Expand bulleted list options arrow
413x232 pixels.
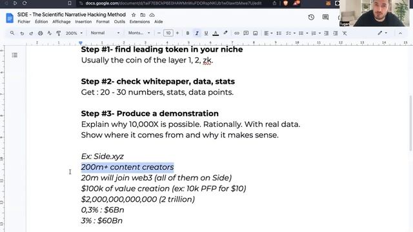coord(307,33)
